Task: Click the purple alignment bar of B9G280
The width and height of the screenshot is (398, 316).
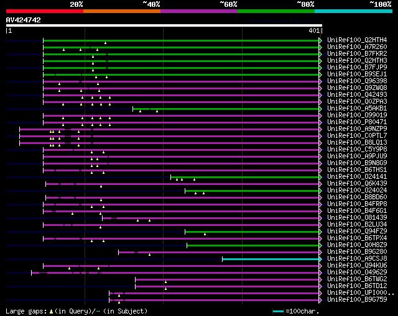Action: pyautogui.click(x=218, y=253)
